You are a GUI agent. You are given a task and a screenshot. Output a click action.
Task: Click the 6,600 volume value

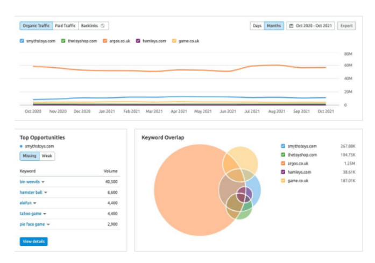click(x=112, y=192)
